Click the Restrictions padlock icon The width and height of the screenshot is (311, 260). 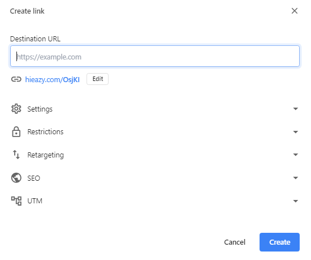coord(16,131)
